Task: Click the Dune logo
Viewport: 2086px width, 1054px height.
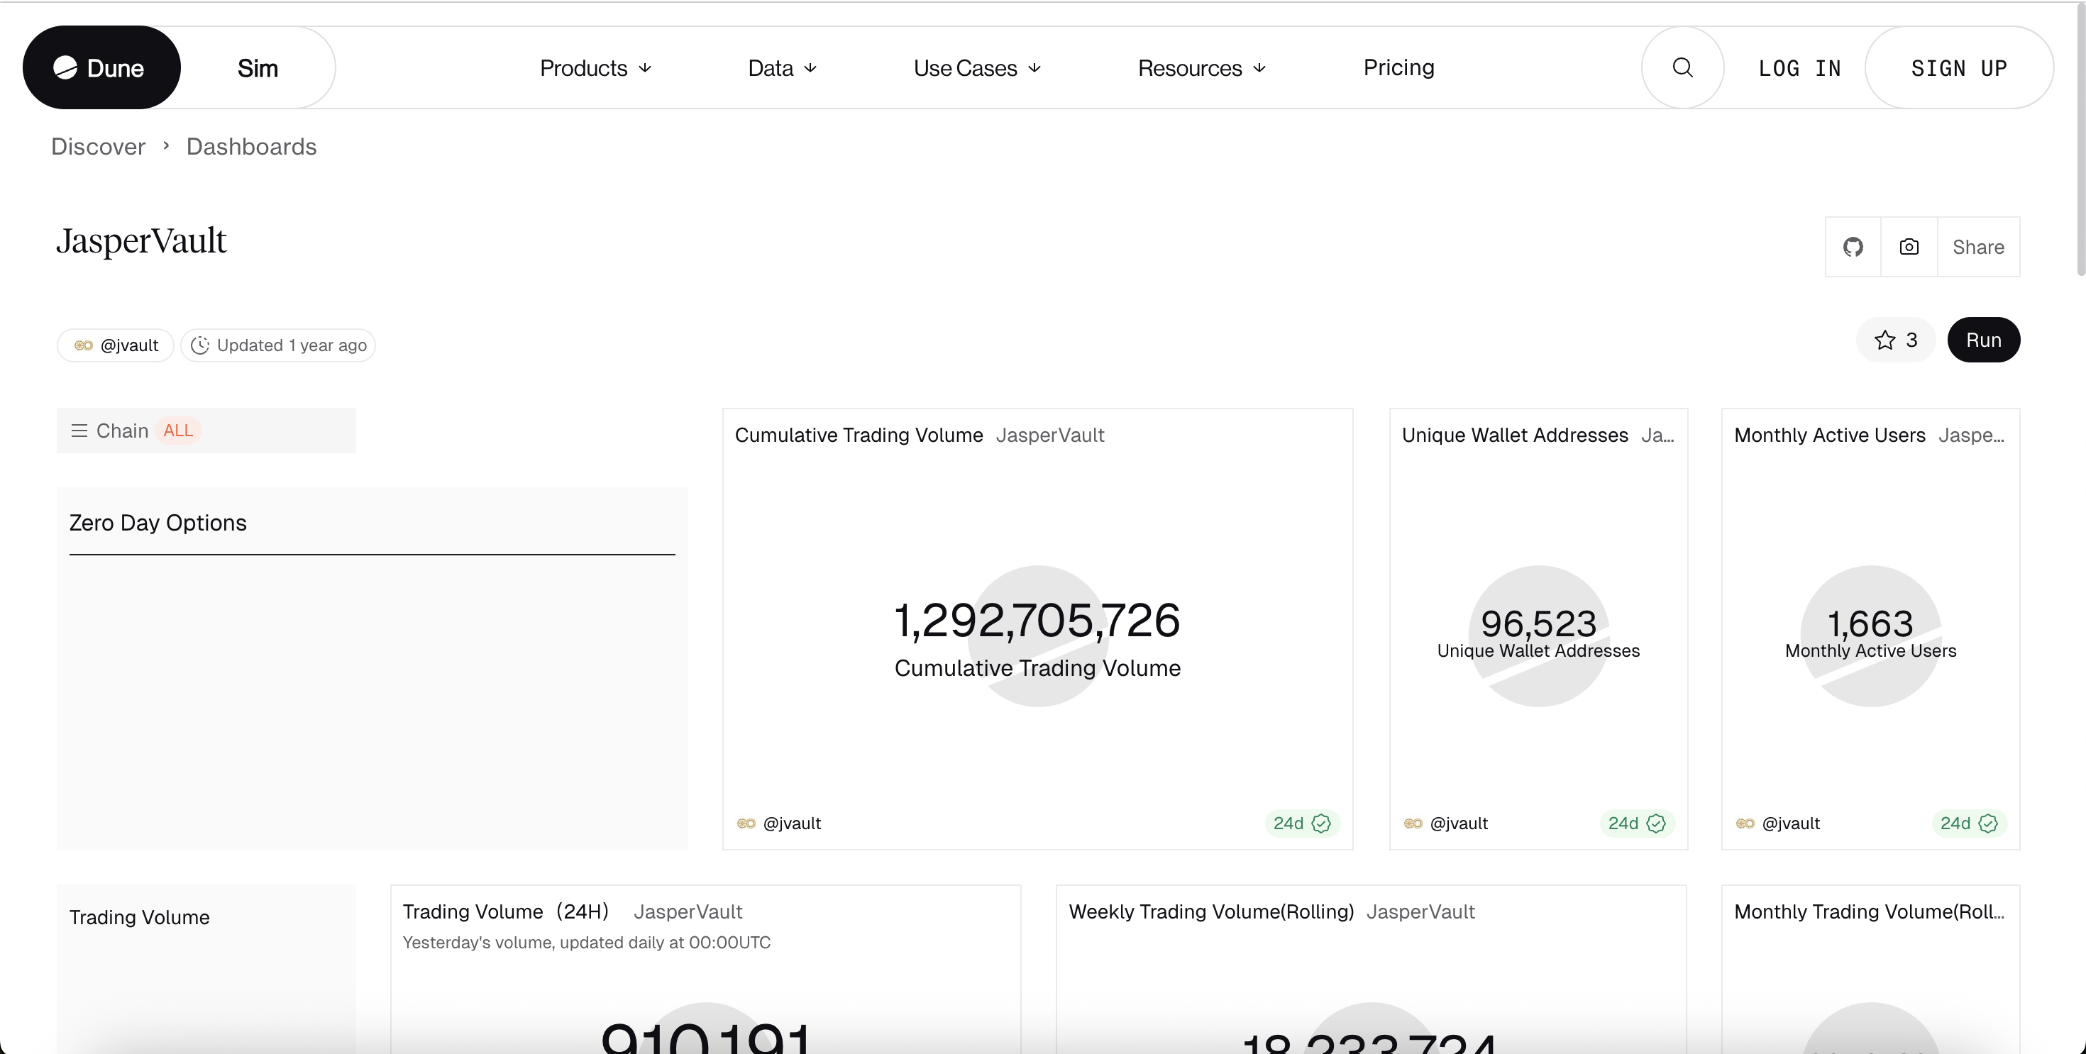Action: tap(101, 67)
